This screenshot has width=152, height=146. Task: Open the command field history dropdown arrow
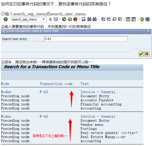[44, 19]
